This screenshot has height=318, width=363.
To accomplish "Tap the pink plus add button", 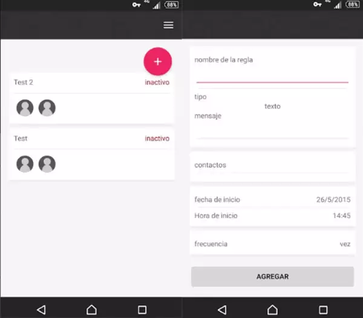I will pos(157,61).
